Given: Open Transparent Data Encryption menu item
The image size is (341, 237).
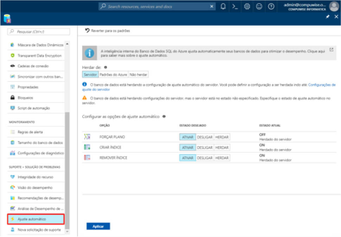Looking at the screenshot, I should tap(39, 56).
